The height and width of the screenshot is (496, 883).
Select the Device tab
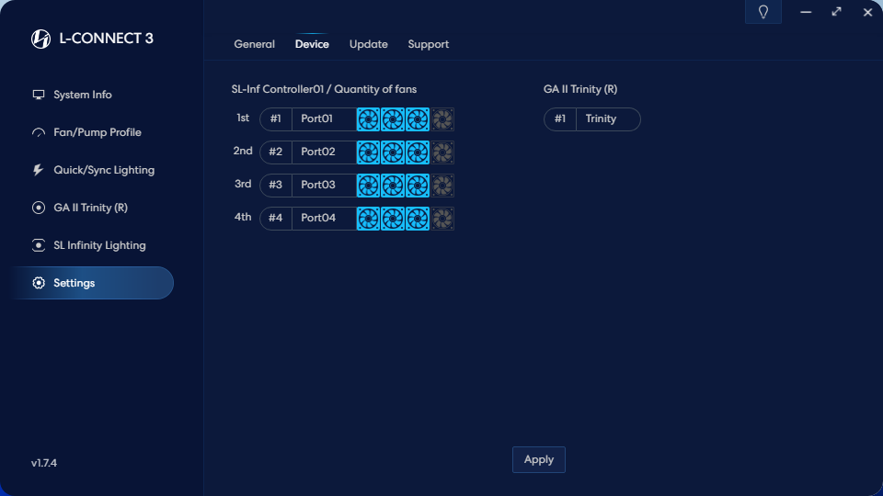312,44
